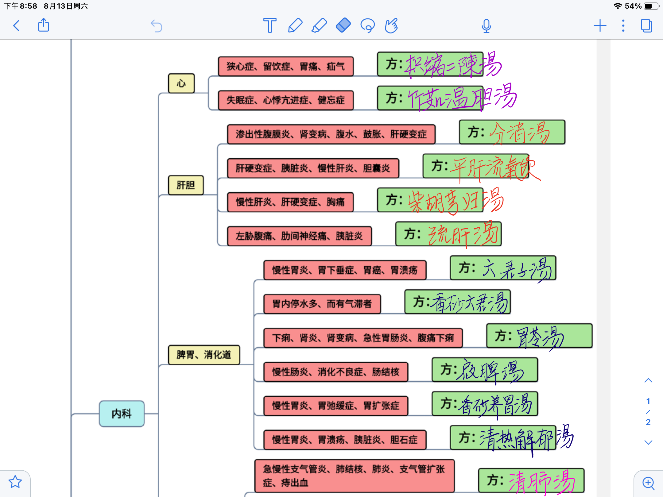Click the green 方 box with 香砂养胃汤
Screen dimensions: 663x497
pyautogui.click(x=485, y=403)
